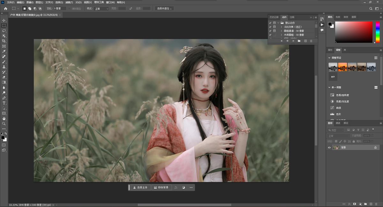Select the Move tool in toolbar
This screenshot has height=207, width=383.
click(4, 20)
